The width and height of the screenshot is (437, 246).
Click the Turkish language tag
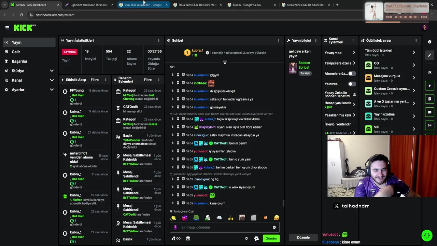click(x=305, y=73)
